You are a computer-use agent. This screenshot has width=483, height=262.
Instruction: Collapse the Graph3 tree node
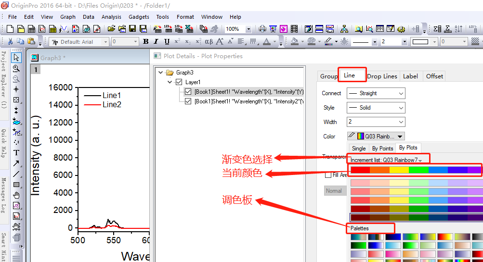(x=160, y=73)
